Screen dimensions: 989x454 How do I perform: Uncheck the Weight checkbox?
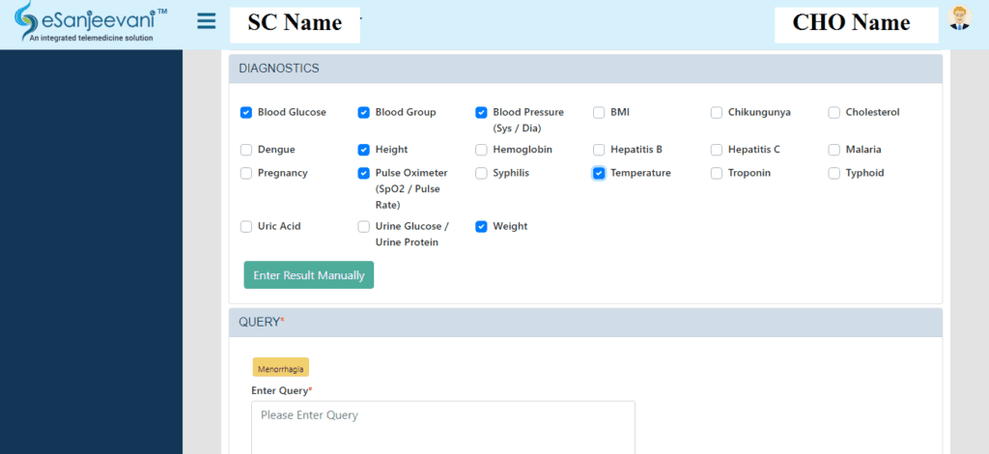[x=481, y=227]
